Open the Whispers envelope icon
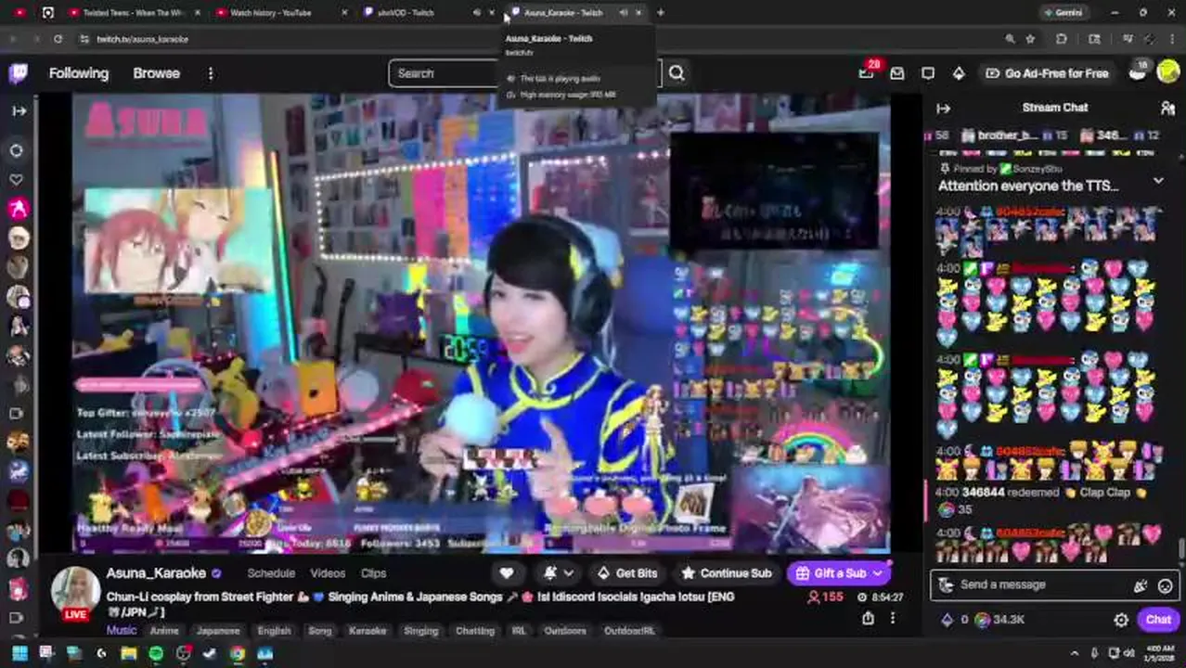The height and width of the screenshot is (668, 1186). [897, 73]
